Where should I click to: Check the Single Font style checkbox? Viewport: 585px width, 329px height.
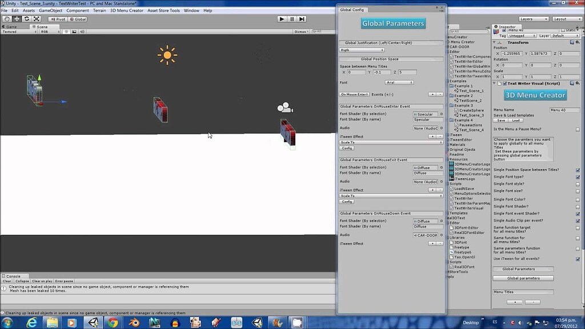coord(578,185)
